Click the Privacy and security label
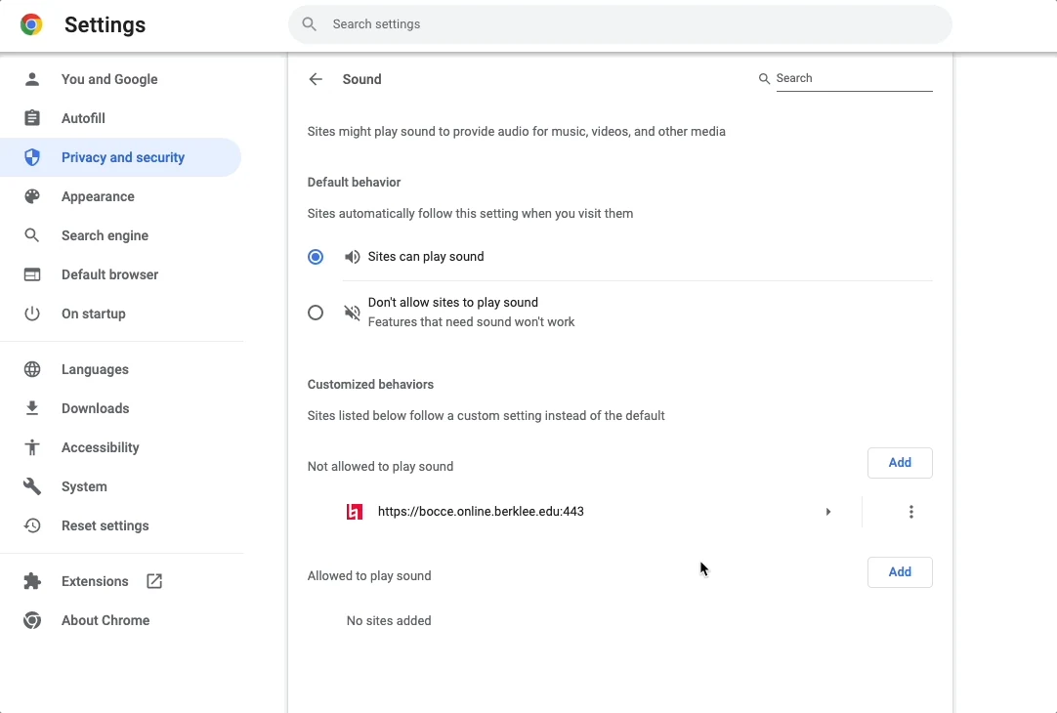The image size is (1057, 713). click(x=123, y=157)
